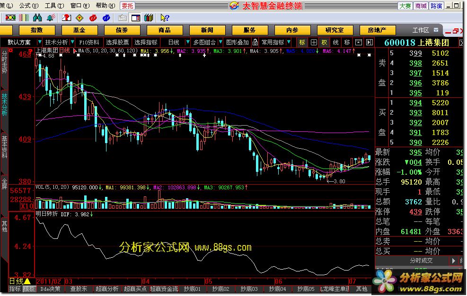Viewport: 467px width, 296px height.
Task: Open the colored books library icon
Action: pos(149,18)
